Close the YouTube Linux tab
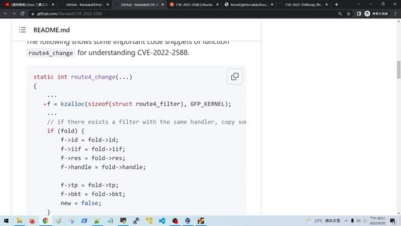This screenshot has height=226, width=401. pyautogui.click(x=53, y=4)
